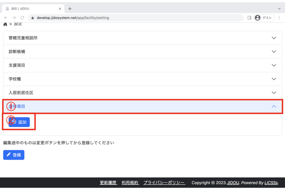The height and width of the screenshot is (190, 285).
Task: Click the home icon in breadcrumb
Action: tap(5, 24)
